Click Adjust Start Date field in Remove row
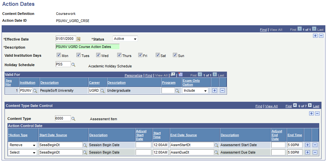This screenshot has width=327, height=162. (x=143, y=145)
